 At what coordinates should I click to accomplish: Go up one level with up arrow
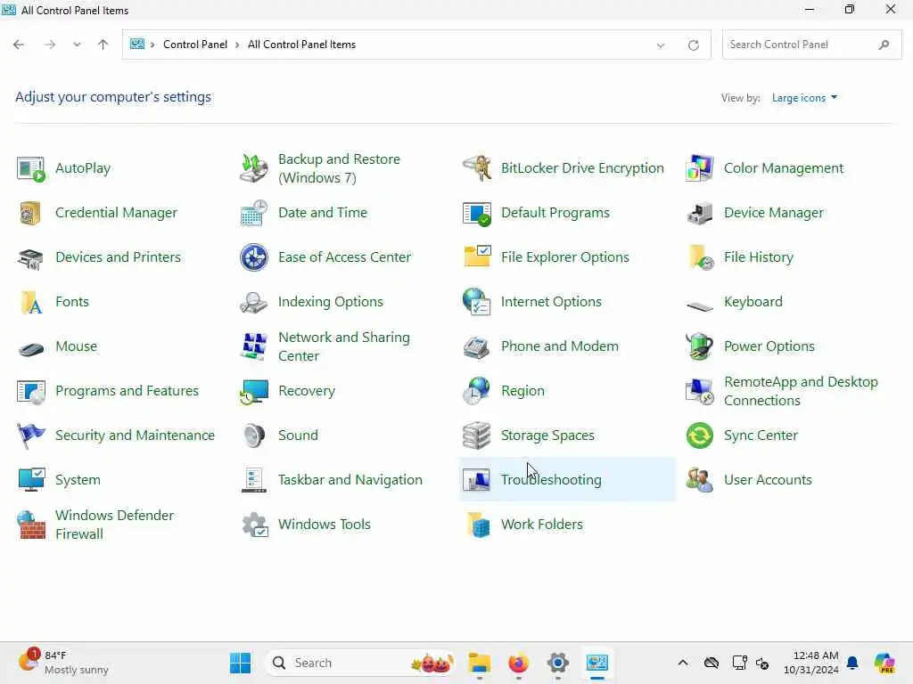(x=103, y=45)
